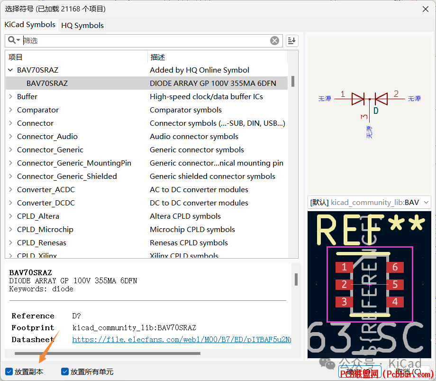Select the Buffer library row
Viewport: 436px width, 381px height.
pos(146,97)
